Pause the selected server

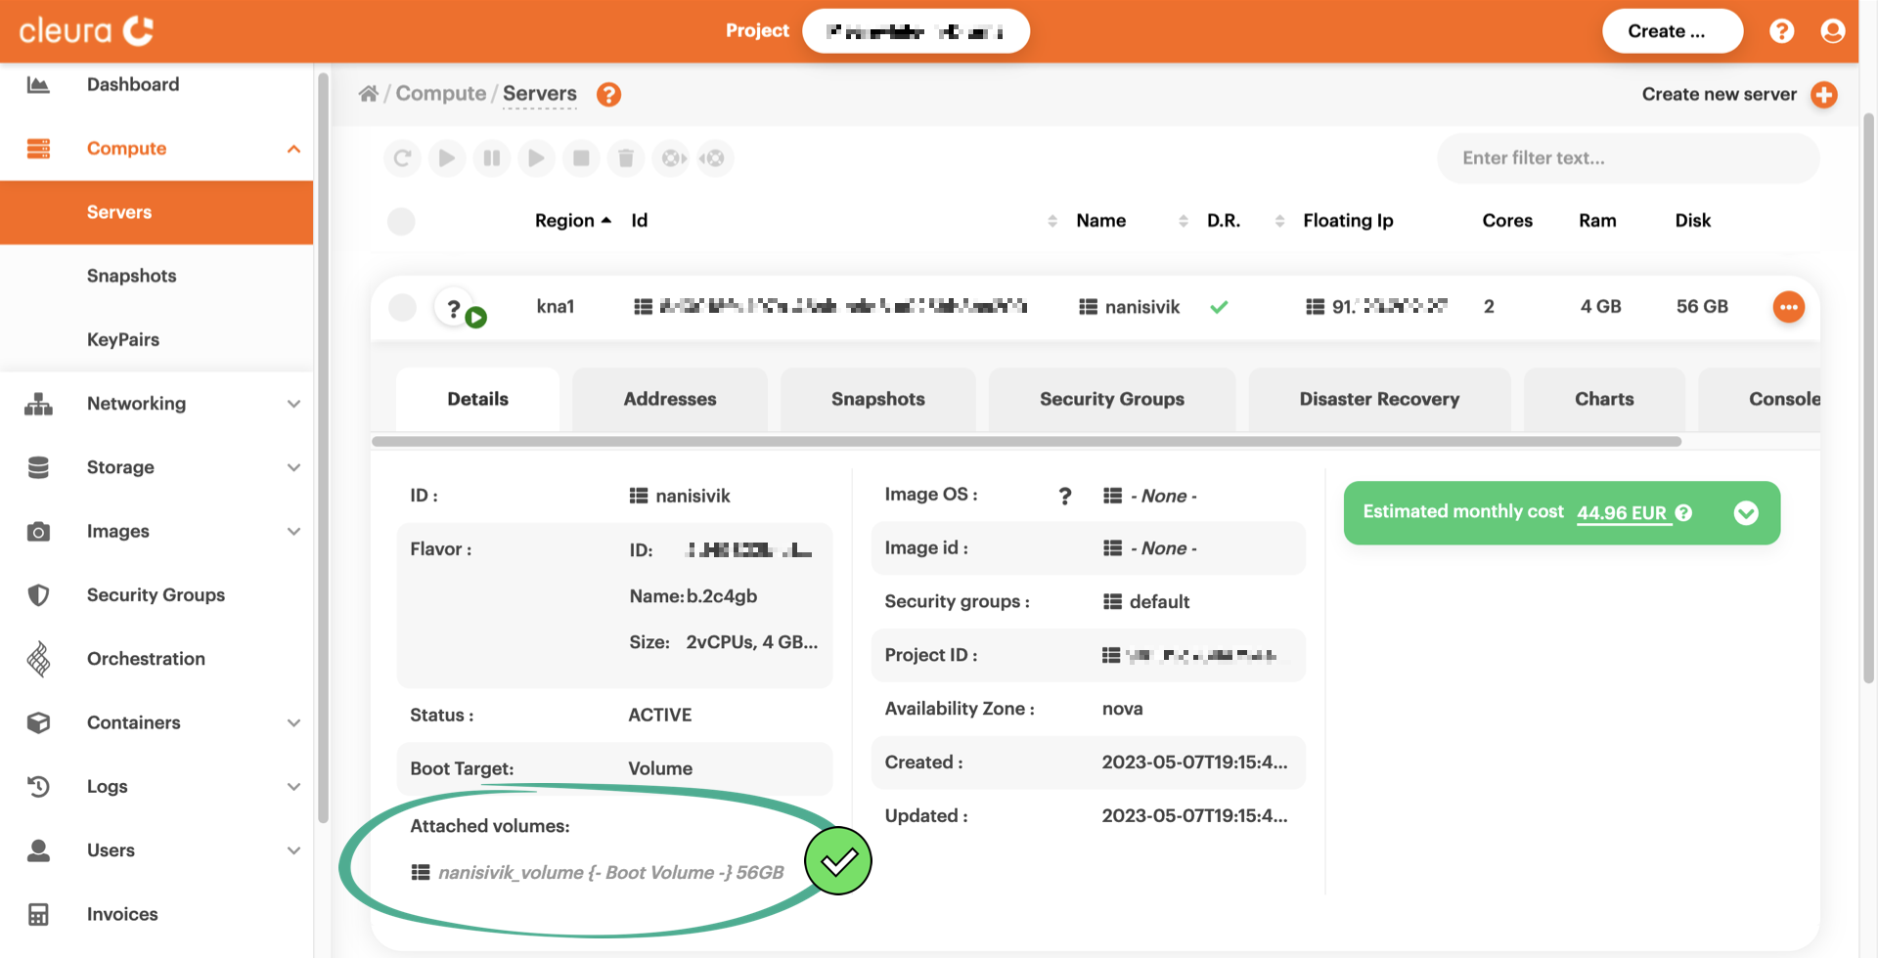click(492, 157)
